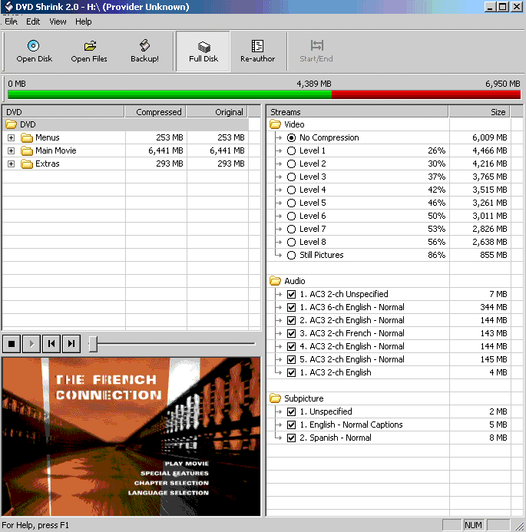This screenshot has height=532, width=526.
Task: Click the Extras folder icon
Action: tap(26, 164)
